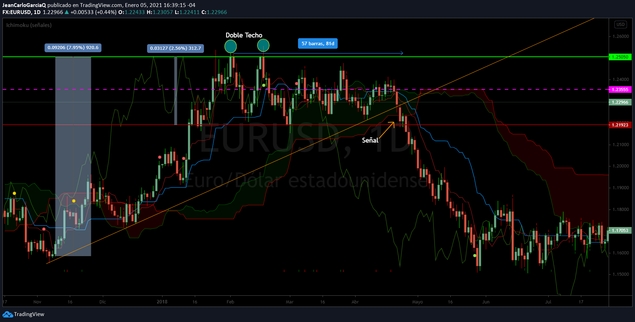Click the 1.24000 axis price

tap(621, 80)
